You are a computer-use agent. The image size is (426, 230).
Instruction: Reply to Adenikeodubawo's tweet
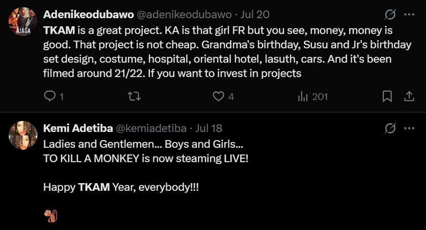click(50, 97)
